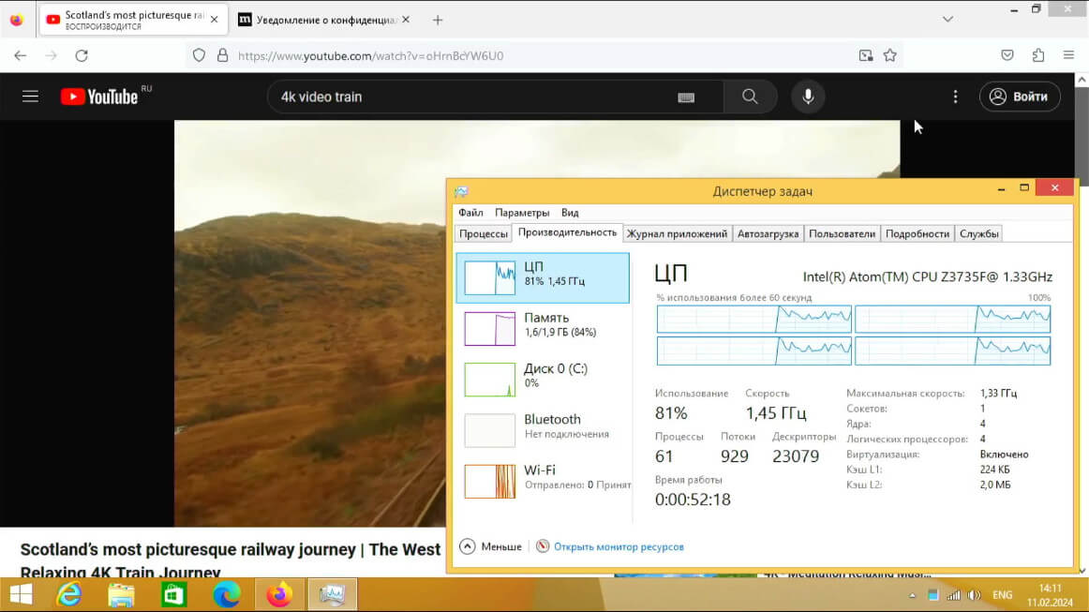Toggle picture-in-picture icon in address bar
Viewport: 1089px width, 612px height.
(x=865, y=55)
